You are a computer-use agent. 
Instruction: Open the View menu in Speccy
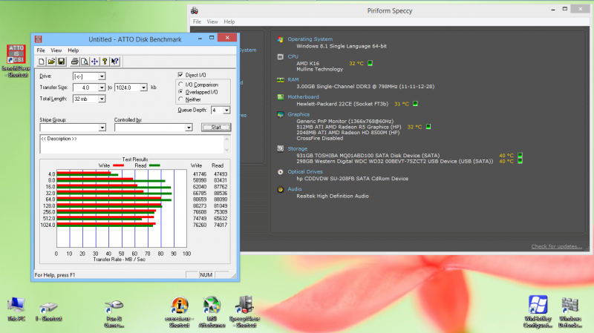[212, 22]
